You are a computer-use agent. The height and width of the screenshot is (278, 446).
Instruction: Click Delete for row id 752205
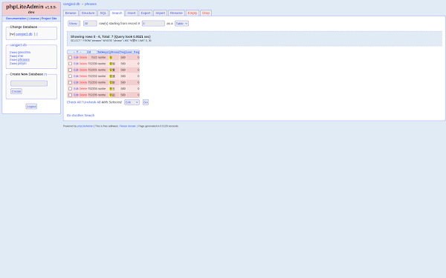point(83,95)
